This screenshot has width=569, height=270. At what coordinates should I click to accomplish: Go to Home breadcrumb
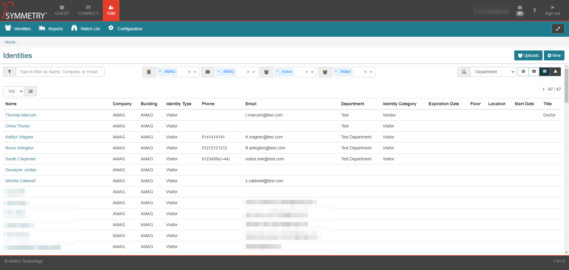point(10,42)
